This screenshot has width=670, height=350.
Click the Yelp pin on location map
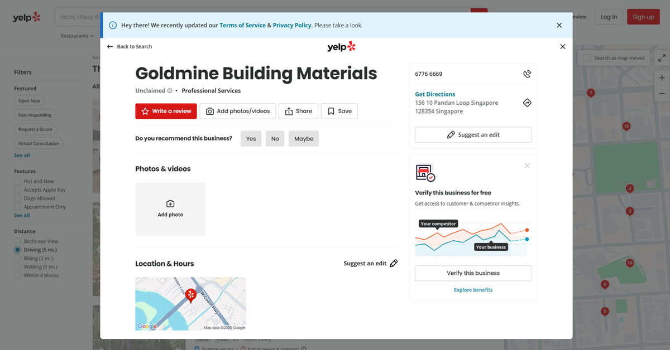190,295
